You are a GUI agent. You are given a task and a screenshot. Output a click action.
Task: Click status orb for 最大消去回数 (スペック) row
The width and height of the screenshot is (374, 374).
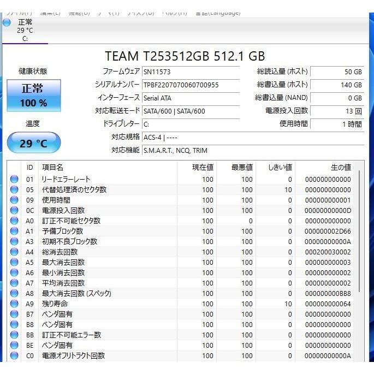14,293
